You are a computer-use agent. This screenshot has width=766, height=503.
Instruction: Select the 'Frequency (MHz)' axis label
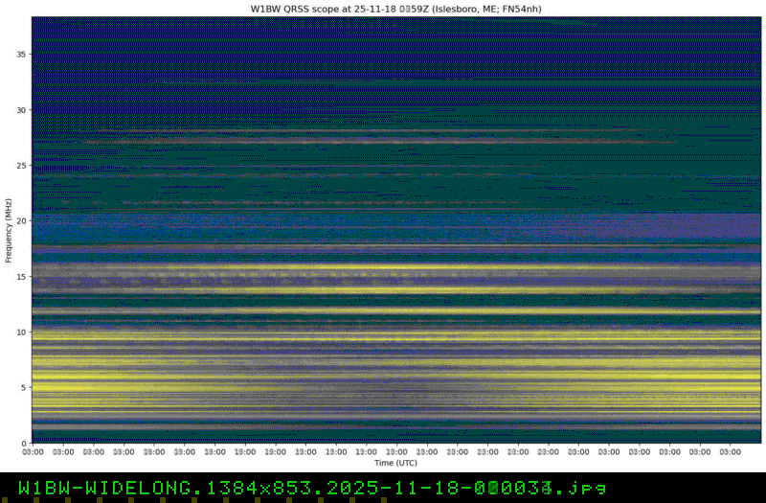point(9,230)
